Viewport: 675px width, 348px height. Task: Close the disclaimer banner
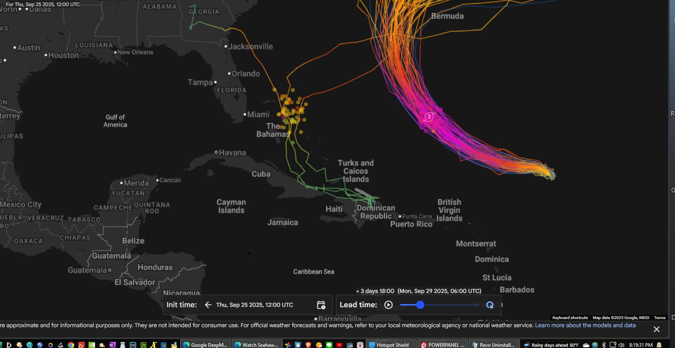[656, 329]
